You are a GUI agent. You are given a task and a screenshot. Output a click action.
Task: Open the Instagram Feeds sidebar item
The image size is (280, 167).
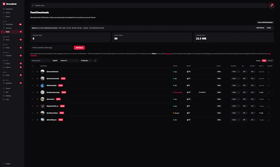(x=12, y=40)
